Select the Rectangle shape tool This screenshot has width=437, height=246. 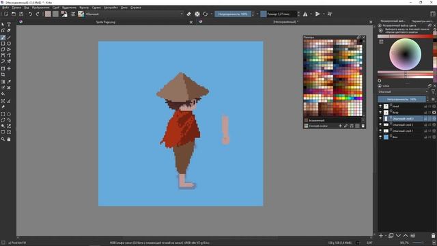pos(3,44)
